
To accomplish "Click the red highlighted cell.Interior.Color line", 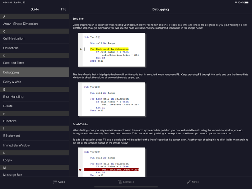I will (x=111, y=169).
